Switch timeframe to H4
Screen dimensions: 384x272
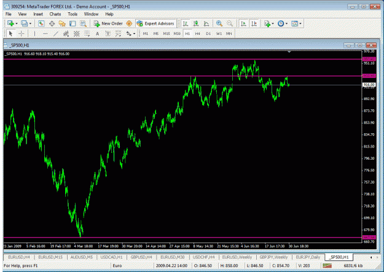point(198,34)
